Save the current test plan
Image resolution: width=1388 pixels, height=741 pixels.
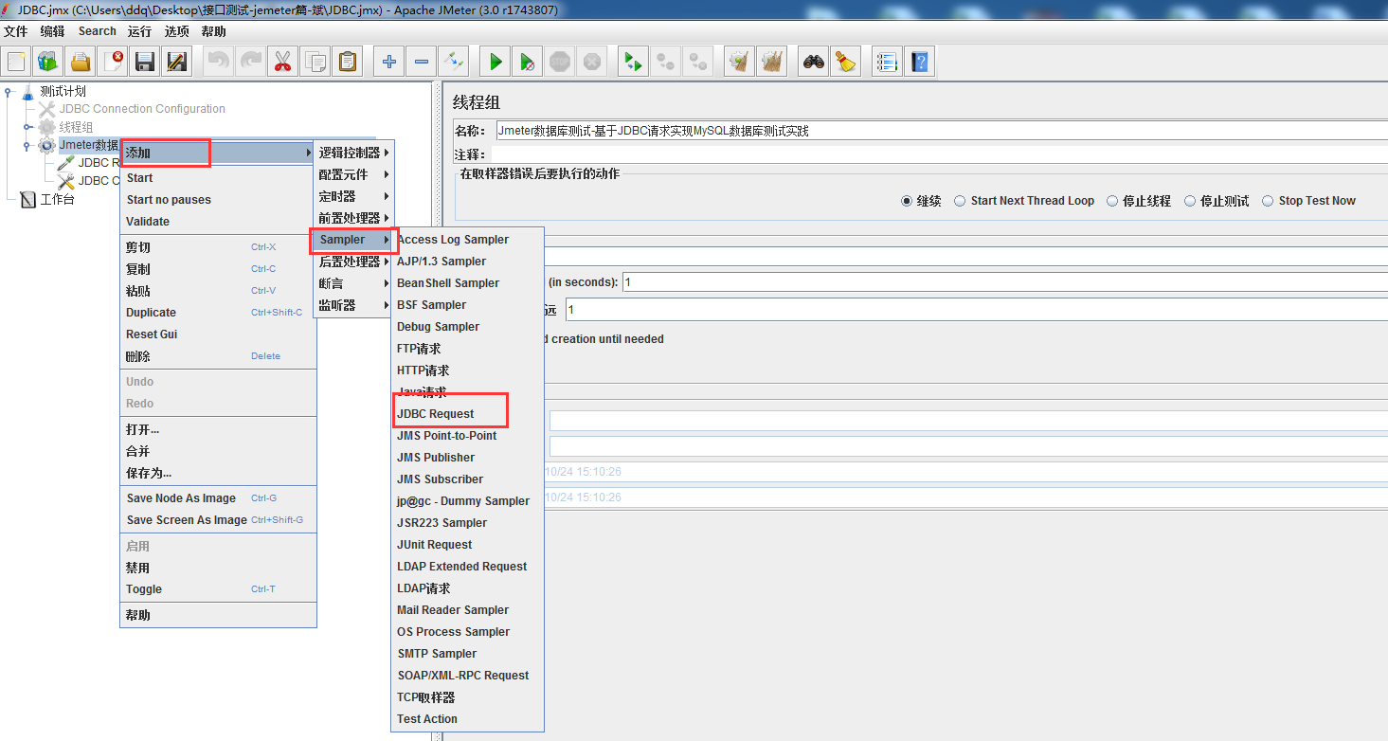tap(143, 61)
